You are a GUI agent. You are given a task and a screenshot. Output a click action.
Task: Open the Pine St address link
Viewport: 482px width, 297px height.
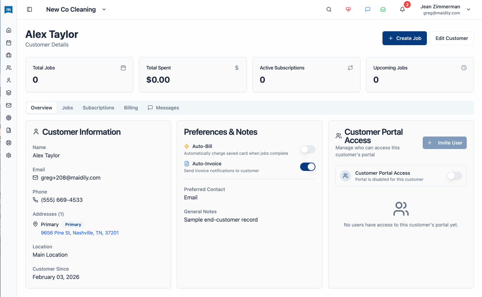pos(80,233)
